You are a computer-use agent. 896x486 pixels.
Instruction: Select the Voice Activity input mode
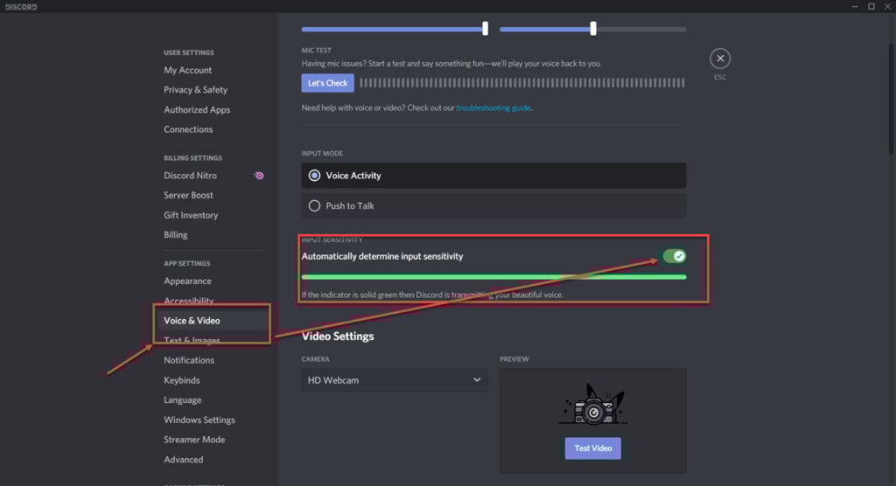coord(493,176)
